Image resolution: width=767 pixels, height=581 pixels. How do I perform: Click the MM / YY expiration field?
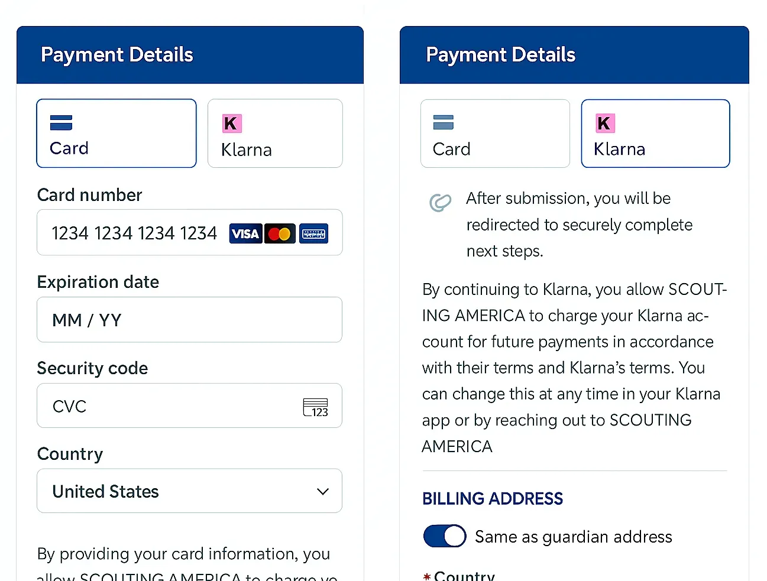coord(189,320)
